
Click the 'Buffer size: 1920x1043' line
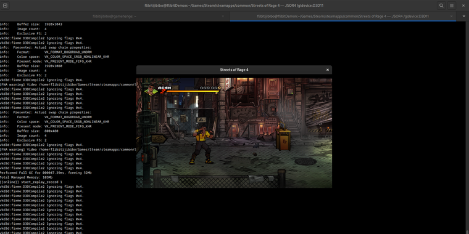click(31, 24)
